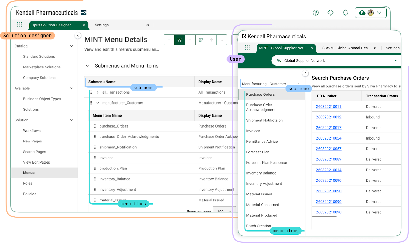Open the Global Supplier Network dropdown
Image resolution: width=409 pixels, height=243 pixels.
pos(336,61)
